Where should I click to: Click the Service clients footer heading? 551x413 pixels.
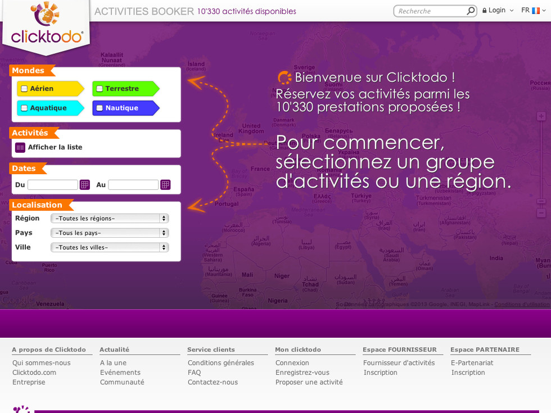click(x=211, y=350)
